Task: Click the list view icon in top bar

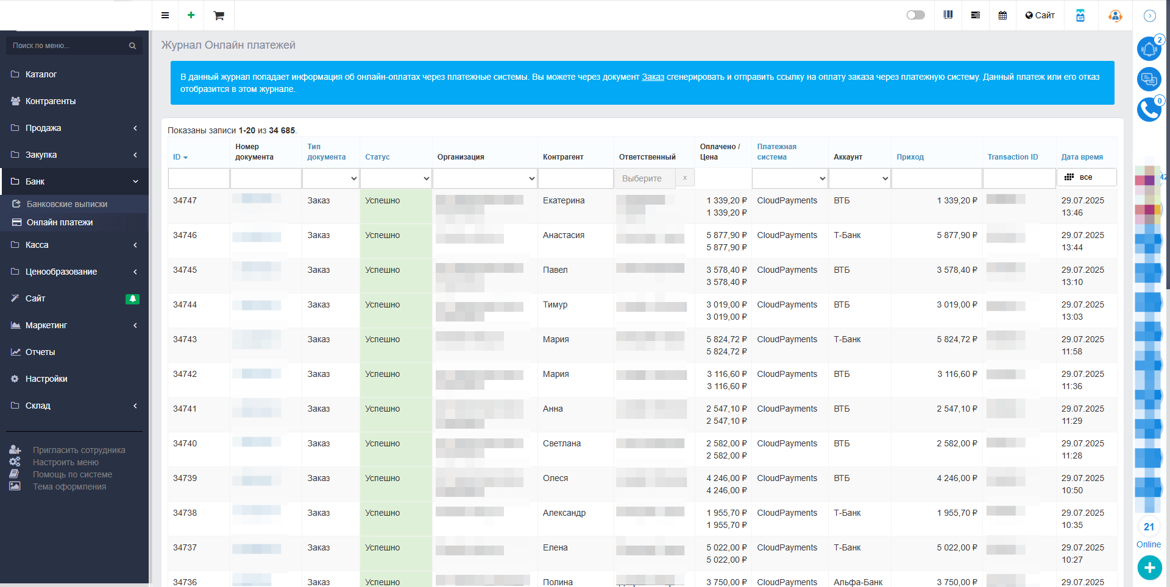Action: point(976,15)
